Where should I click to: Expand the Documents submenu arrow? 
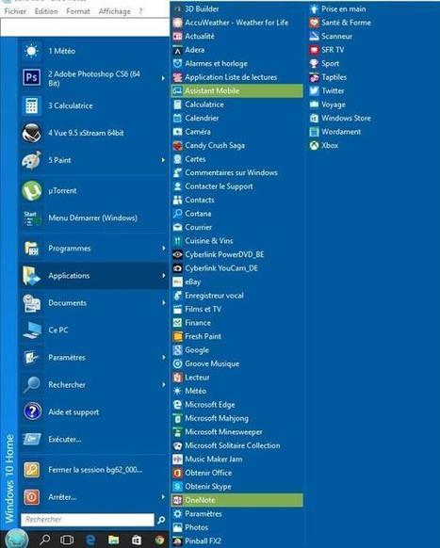[163, 302]
